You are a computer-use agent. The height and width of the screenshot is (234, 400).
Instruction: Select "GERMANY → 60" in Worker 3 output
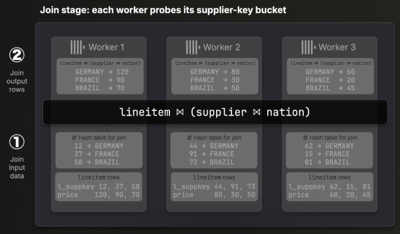tap(330, 72)
